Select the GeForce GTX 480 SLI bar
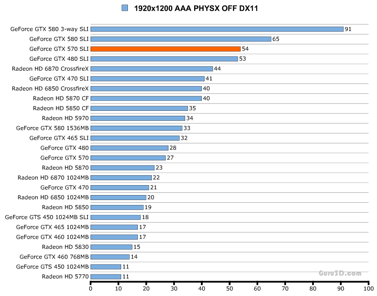Viewport: 377px width, 296px height. tap(164, 59)
